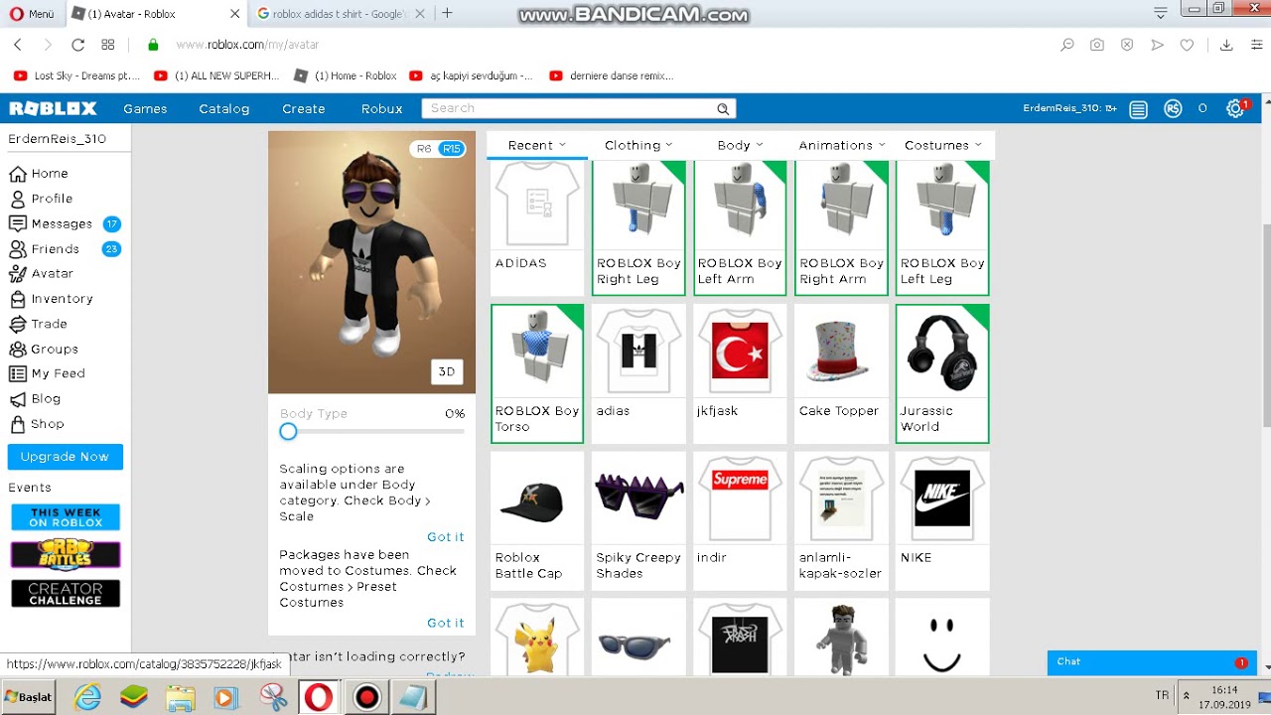Screen dimensions: 1271x715
Task: Open the Inventory sidebar icon
Action: (17, 299)
